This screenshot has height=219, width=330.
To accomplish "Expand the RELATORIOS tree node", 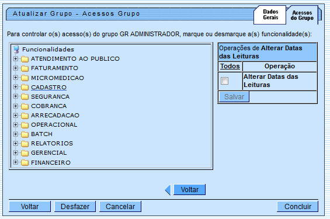I will pyautogui.click(x=15, y=143).
